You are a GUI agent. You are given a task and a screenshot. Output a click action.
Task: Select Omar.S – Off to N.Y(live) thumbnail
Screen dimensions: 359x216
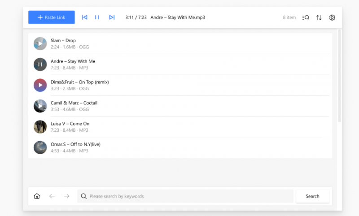(x=40, y=147)
